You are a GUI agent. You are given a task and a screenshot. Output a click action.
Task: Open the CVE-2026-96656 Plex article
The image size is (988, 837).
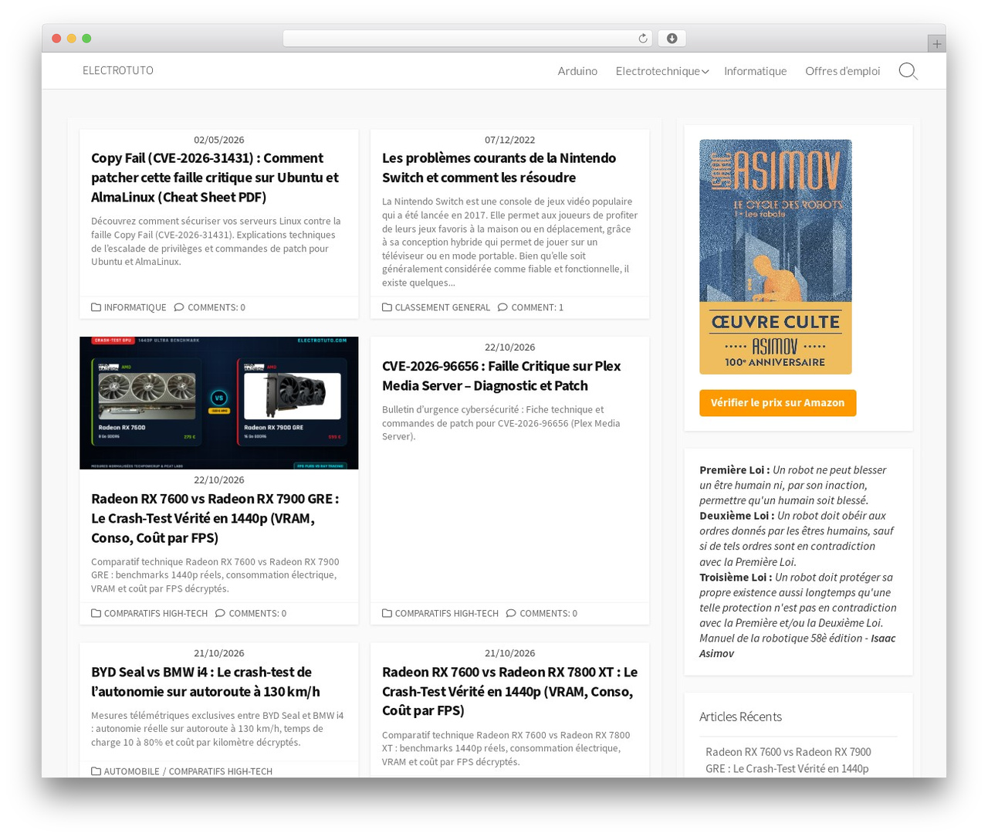501,376
